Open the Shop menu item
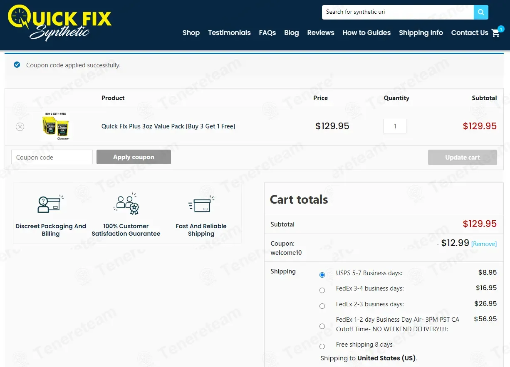This screenshot has width=510, height=367. point(191,33)
